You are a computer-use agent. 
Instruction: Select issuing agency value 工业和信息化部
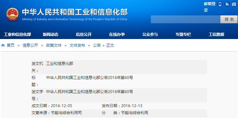pos(60,64)
